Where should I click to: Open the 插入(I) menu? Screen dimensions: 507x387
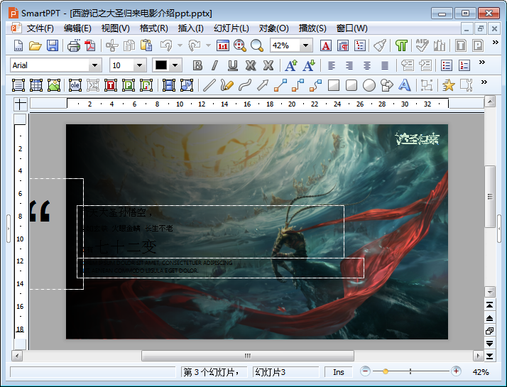click(190, 28)
